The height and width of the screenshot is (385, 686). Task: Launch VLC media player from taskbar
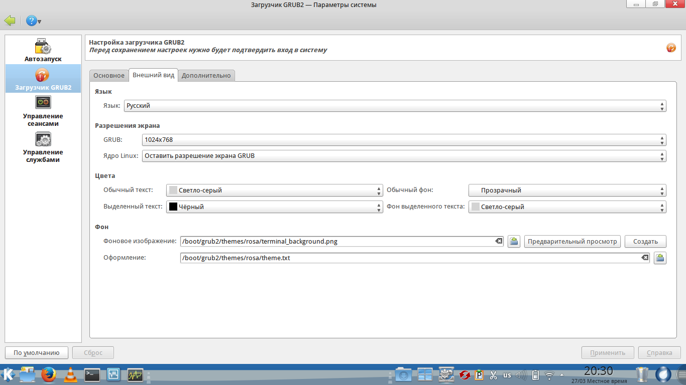(x=71, y=374)
